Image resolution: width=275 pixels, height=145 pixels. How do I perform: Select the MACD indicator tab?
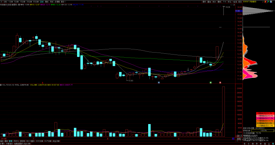tap(30, 141)
